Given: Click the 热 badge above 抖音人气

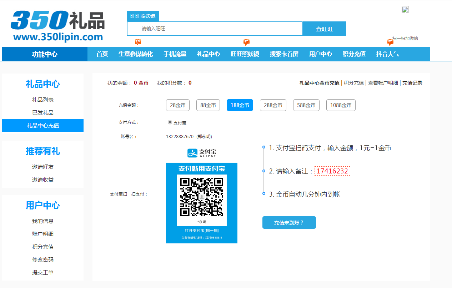Looking at the screenshot, I should click(390, 42).
